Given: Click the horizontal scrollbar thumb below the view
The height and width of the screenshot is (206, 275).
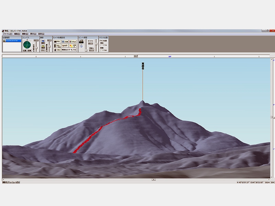Looking at the screenshot, I should click(153, 179).
